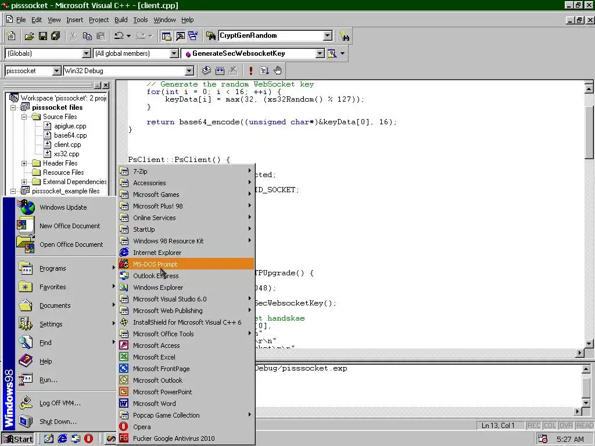The height and width of the screenshot is (446, 595).
Task: Click the Build icon in build toolbar
Action: [x=220, y=70]
